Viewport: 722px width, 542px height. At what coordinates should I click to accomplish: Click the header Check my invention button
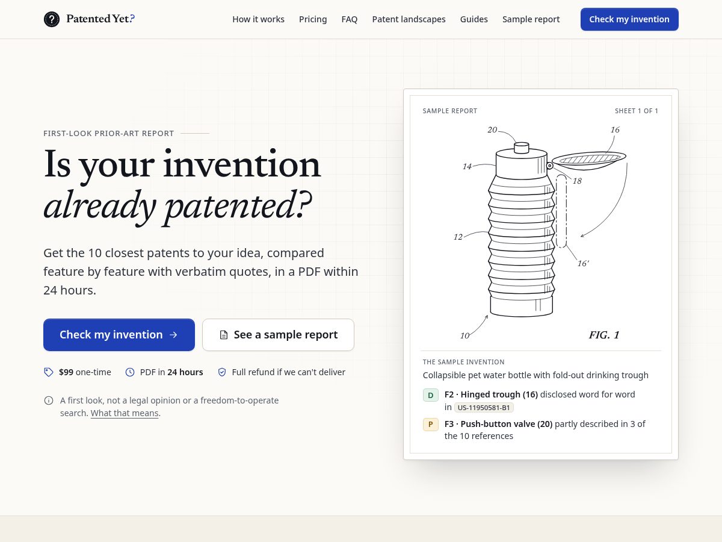click(629, 19)
